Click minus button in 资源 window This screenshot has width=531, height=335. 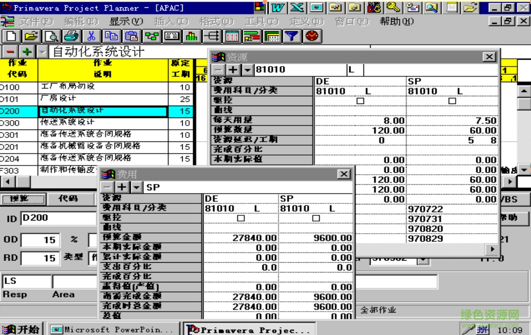(x=218, y=70)
